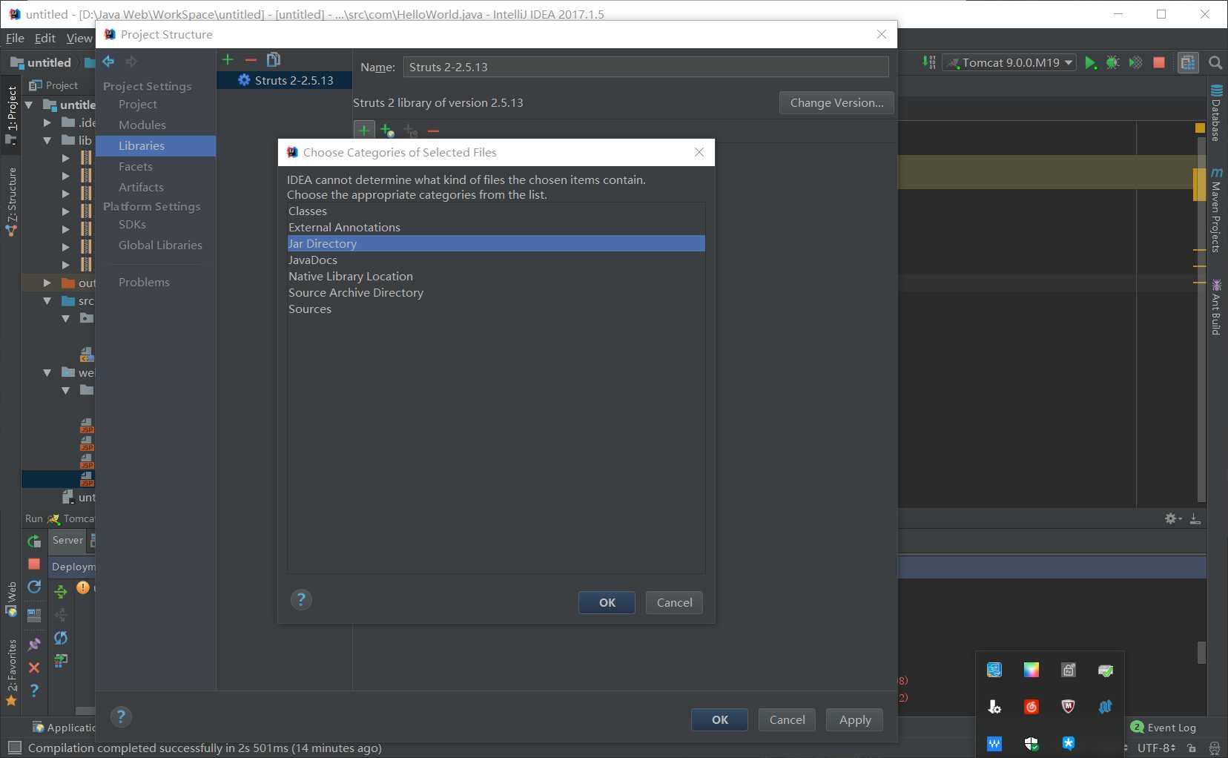This screenshot has height=758, width=1228.
Task: Run with coverage from the main toolbar
Action: click(1135, 63)
